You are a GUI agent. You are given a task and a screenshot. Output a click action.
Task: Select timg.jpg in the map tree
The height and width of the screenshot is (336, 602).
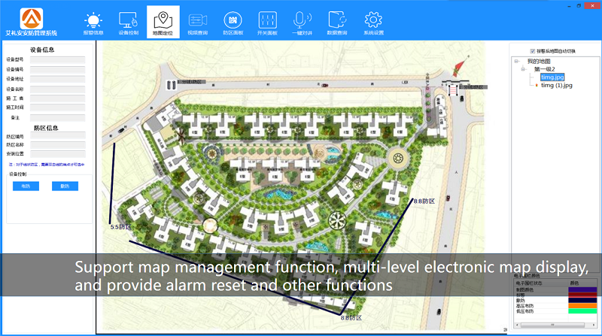tap(552, 77)
